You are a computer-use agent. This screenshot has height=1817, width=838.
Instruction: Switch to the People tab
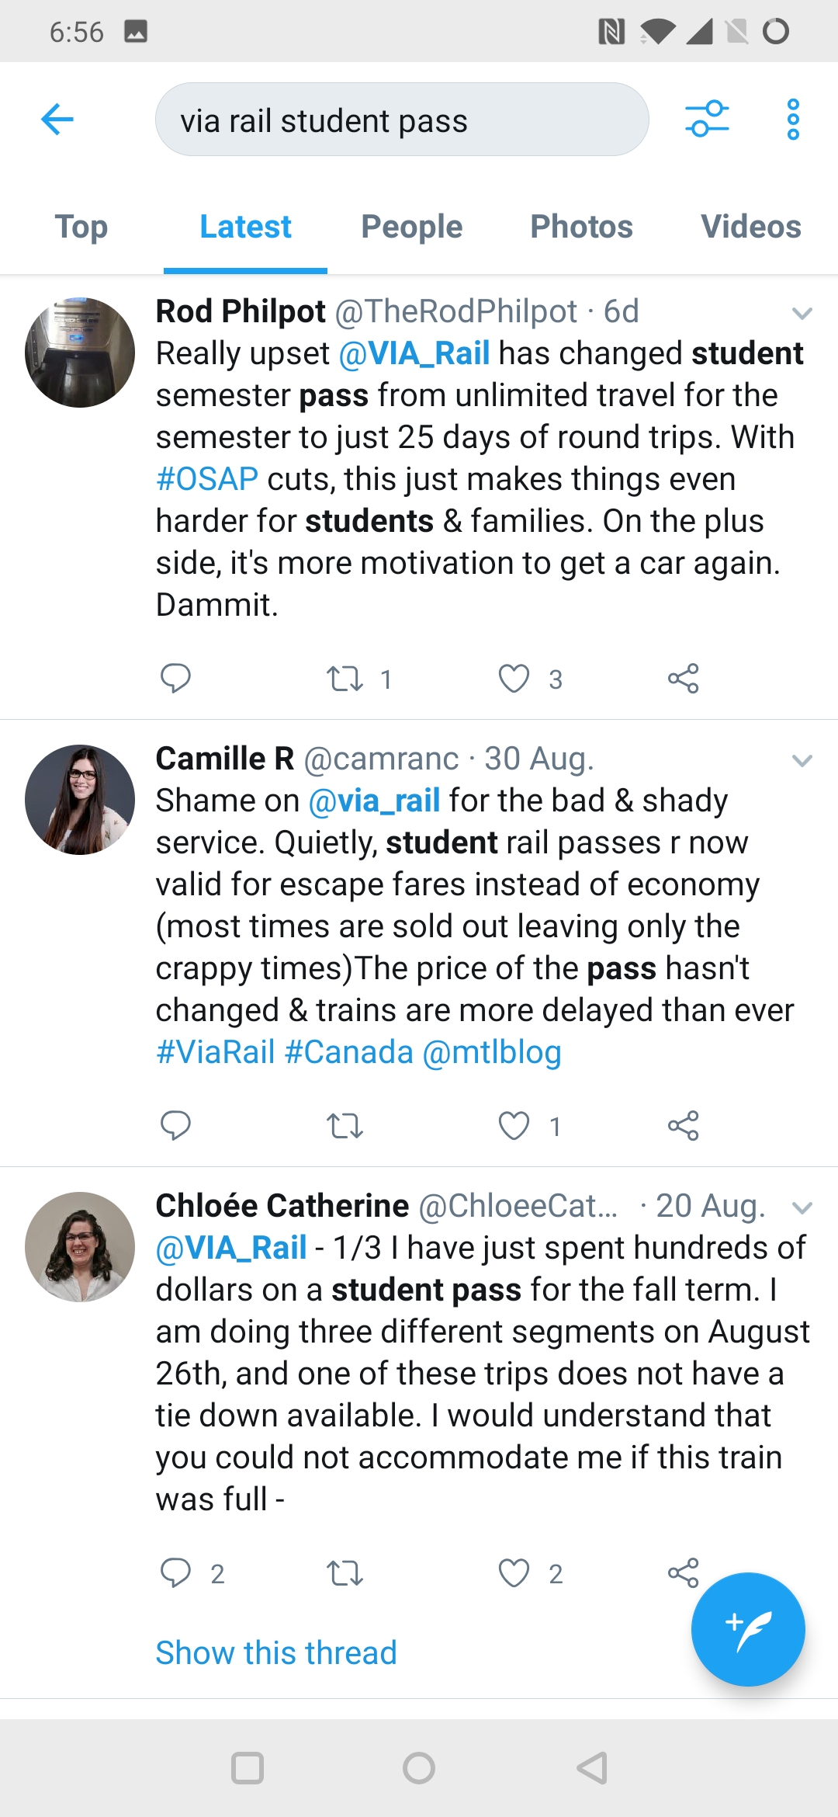[x=412, y=227]
